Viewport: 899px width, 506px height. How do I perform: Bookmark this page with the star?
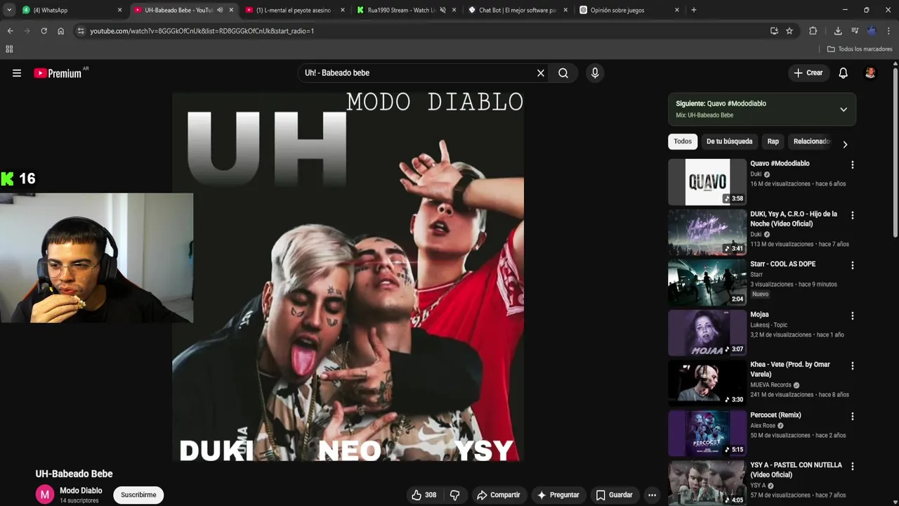(789, 31)
